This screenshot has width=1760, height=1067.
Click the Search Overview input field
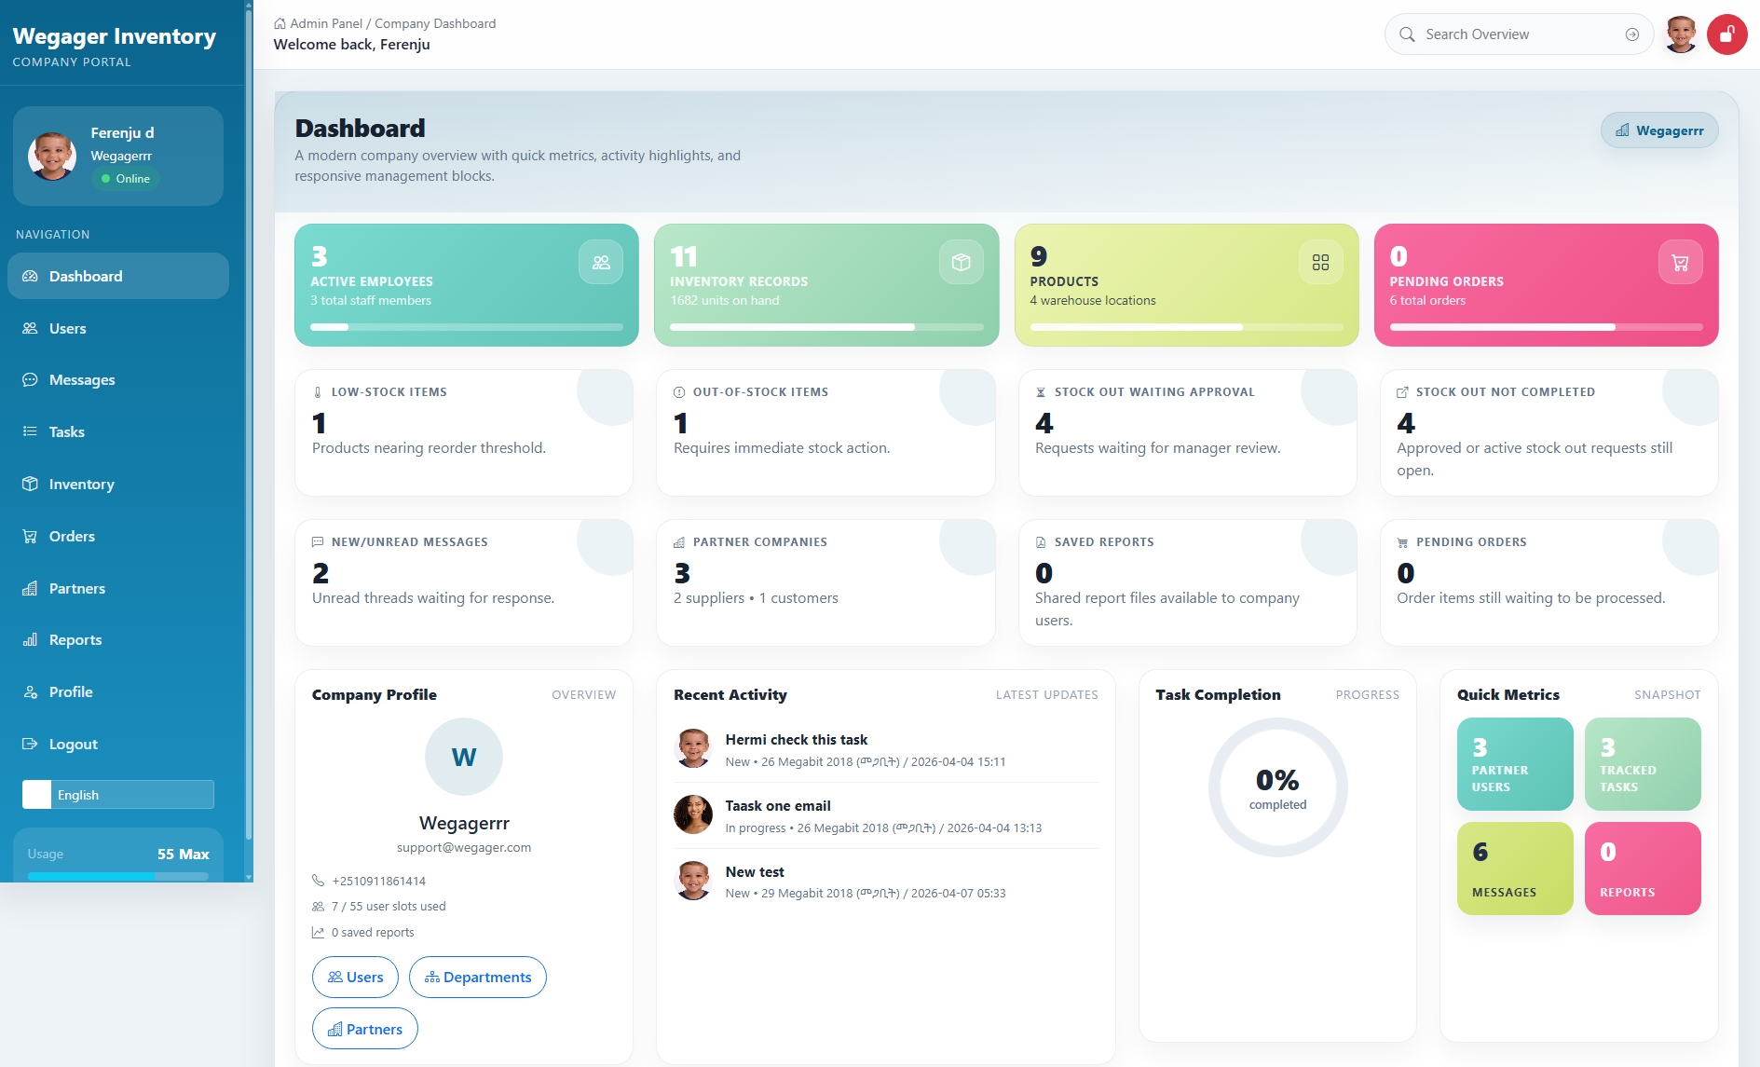(1519, 34)
